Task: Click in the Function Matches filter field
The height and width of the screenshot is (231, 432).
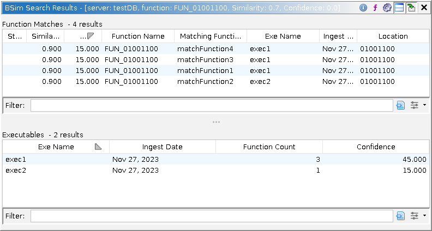Action: pyautogui.click(x=212, y=106)
